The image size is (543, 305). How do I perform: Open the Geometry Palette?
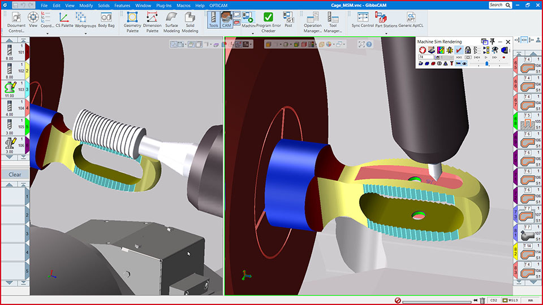(133, 23)
